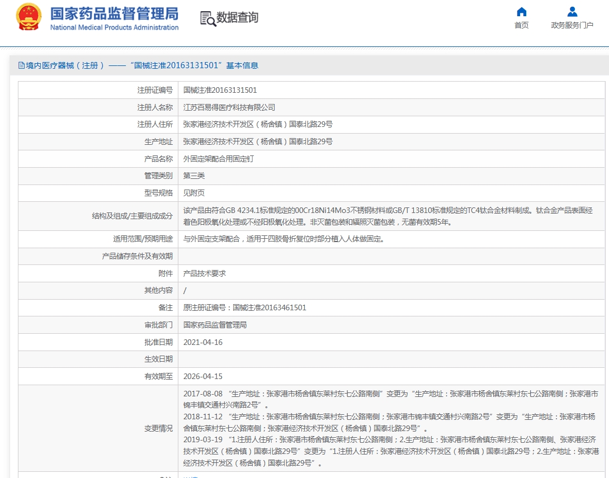Screen dimensions: 609x478
Task: Click the 生效日期 row label
Action: pyautogui.click(x=158, y=359)
